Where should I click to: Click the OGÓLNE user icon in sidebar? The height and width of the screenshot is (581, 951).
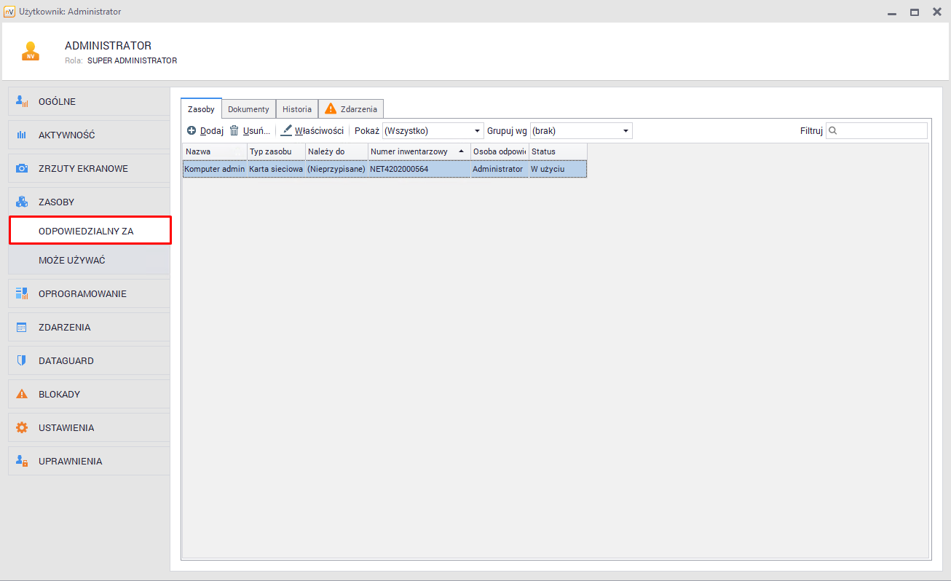(x=22, y=102)
